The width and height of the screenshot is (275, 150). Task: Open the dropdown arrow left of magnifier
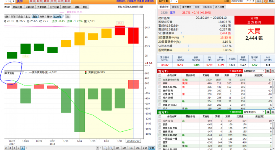(x=6, y=1)
